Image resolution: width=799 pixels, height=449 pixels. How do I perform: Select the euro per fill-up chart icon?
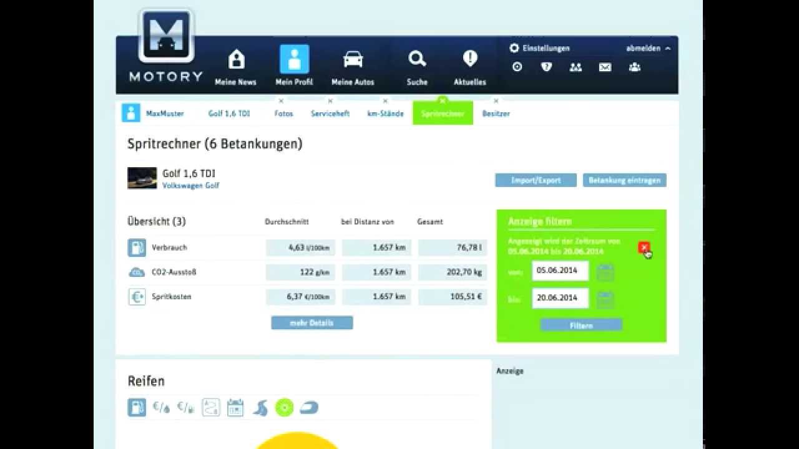click(x=186, y=408)
